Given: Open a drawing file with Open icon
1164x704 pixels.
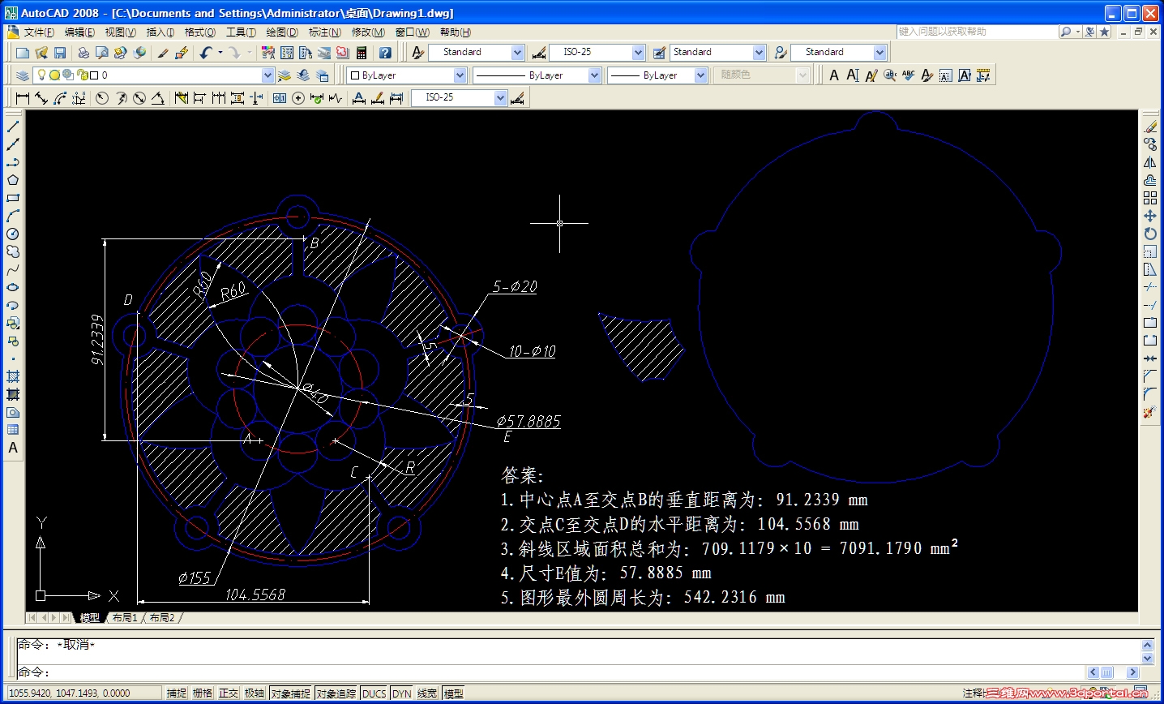Looking at the screenshot, I should click(x=41, y=53).
